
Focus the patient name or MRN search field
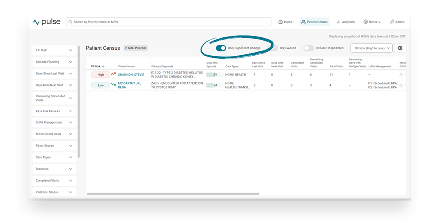click(x=169, y=22)
